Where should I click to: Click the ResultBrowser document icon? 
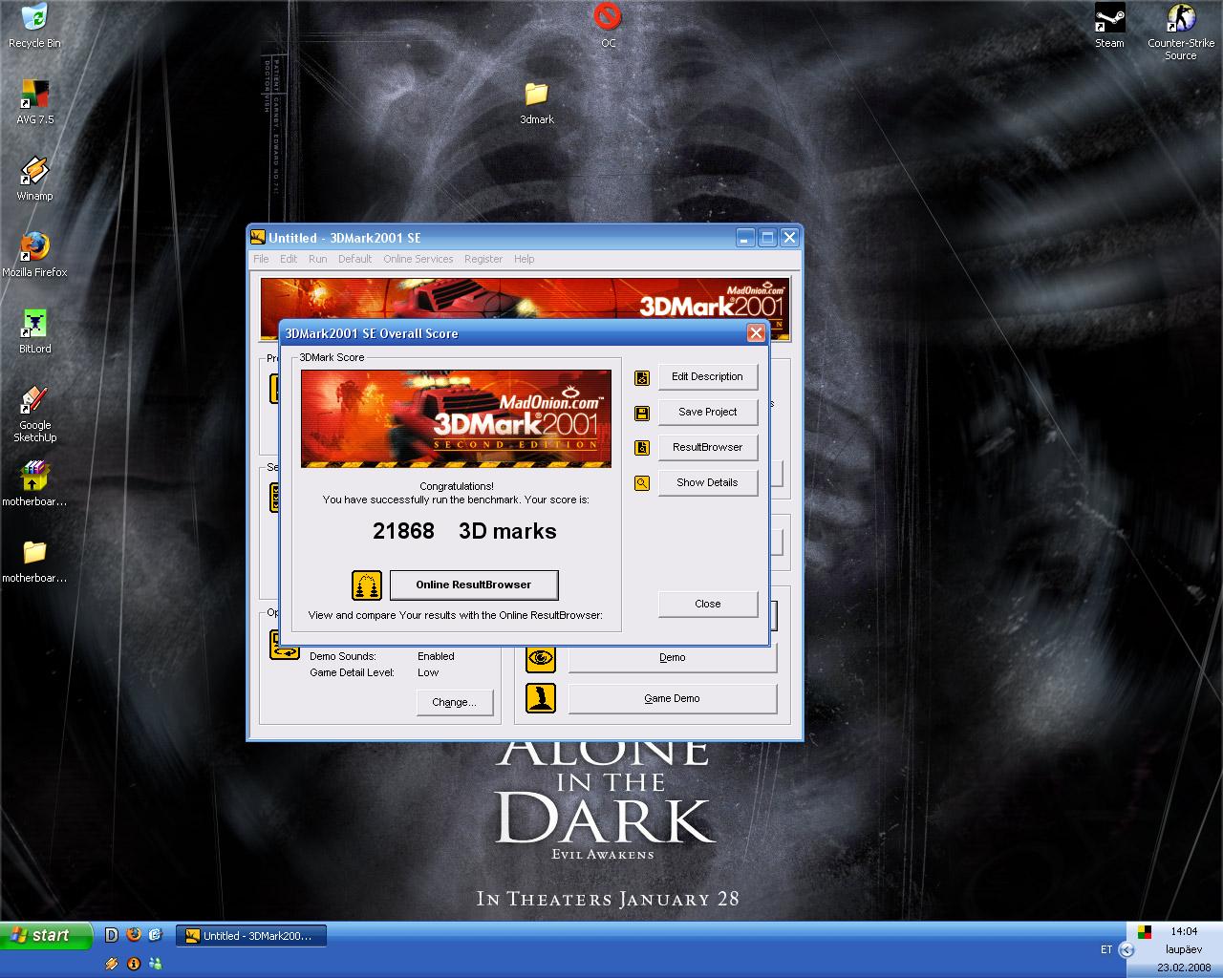tap(642, 448)
